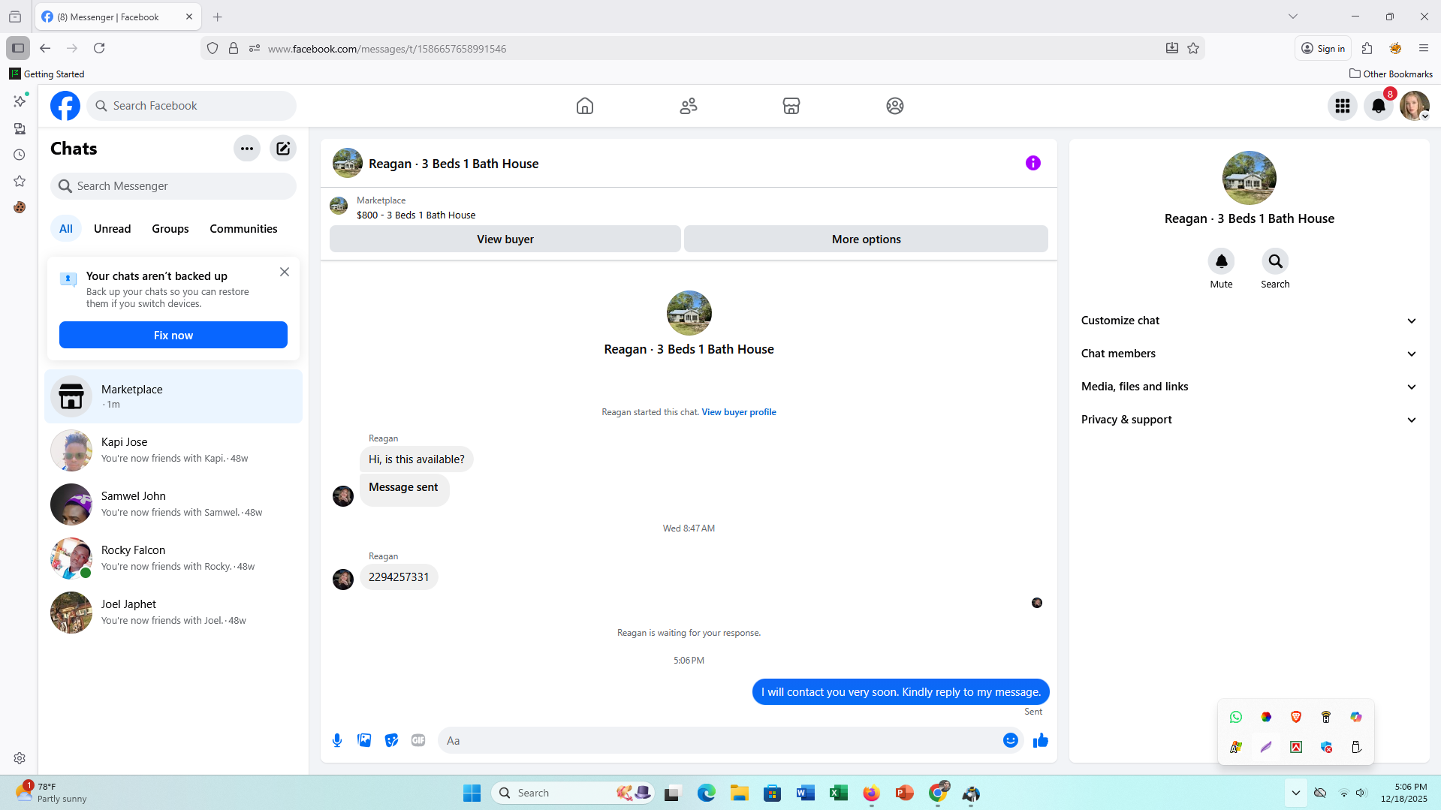Open Firefox application hamburger menu
This screenshot has width=1441, height=810.
(1424, 49)
